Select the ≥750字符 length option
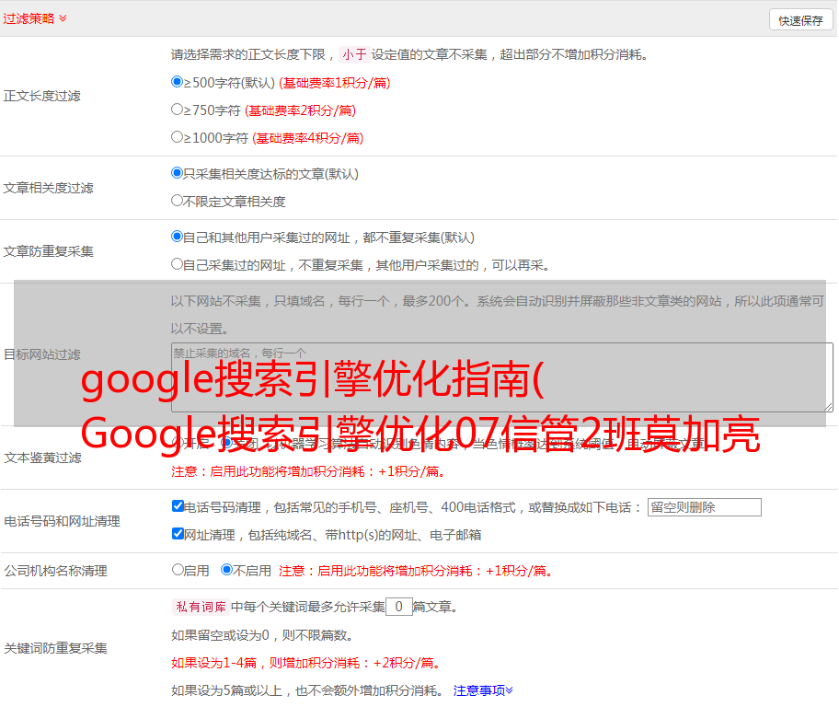 click(x=177, y=110)
